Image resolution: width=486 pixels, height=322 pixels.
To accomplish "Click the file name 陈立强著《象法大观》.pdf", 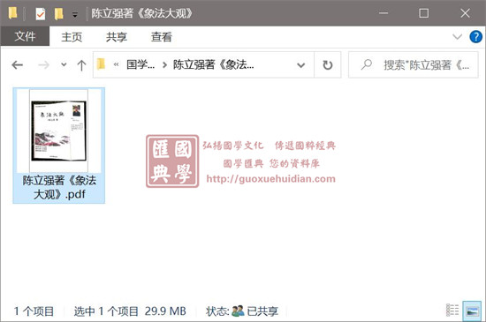I will click(x=59, y=187).
